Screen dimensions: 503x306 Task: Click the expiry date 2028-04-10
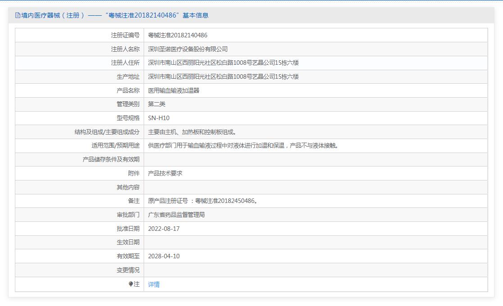click(164, 256)
